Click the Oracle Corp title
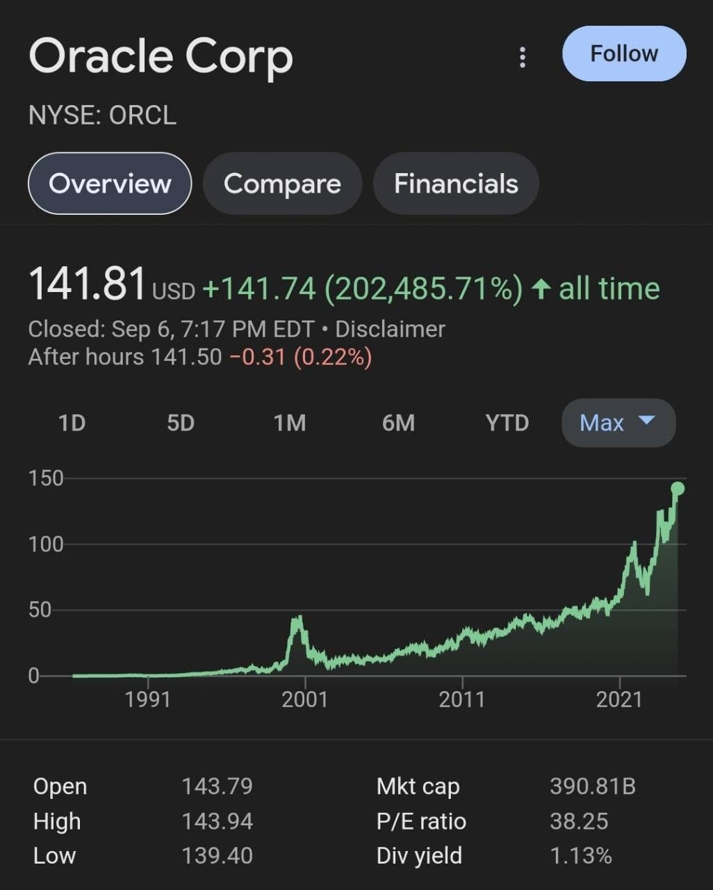This screenshot has width=713, height=890. tap(161, 58)
